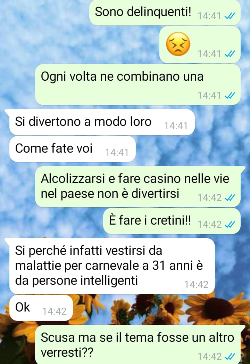Click read ticks on the 'Alcolizzarsi' message
Screen dimensions: 250x364
coord(230,198)
